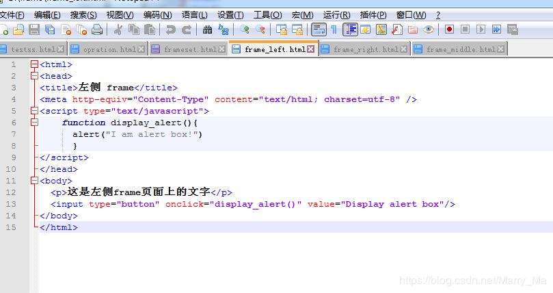The image size is (553, 293).
Task: Switch to the frame_right.html tab
Action: pos(365,49)
